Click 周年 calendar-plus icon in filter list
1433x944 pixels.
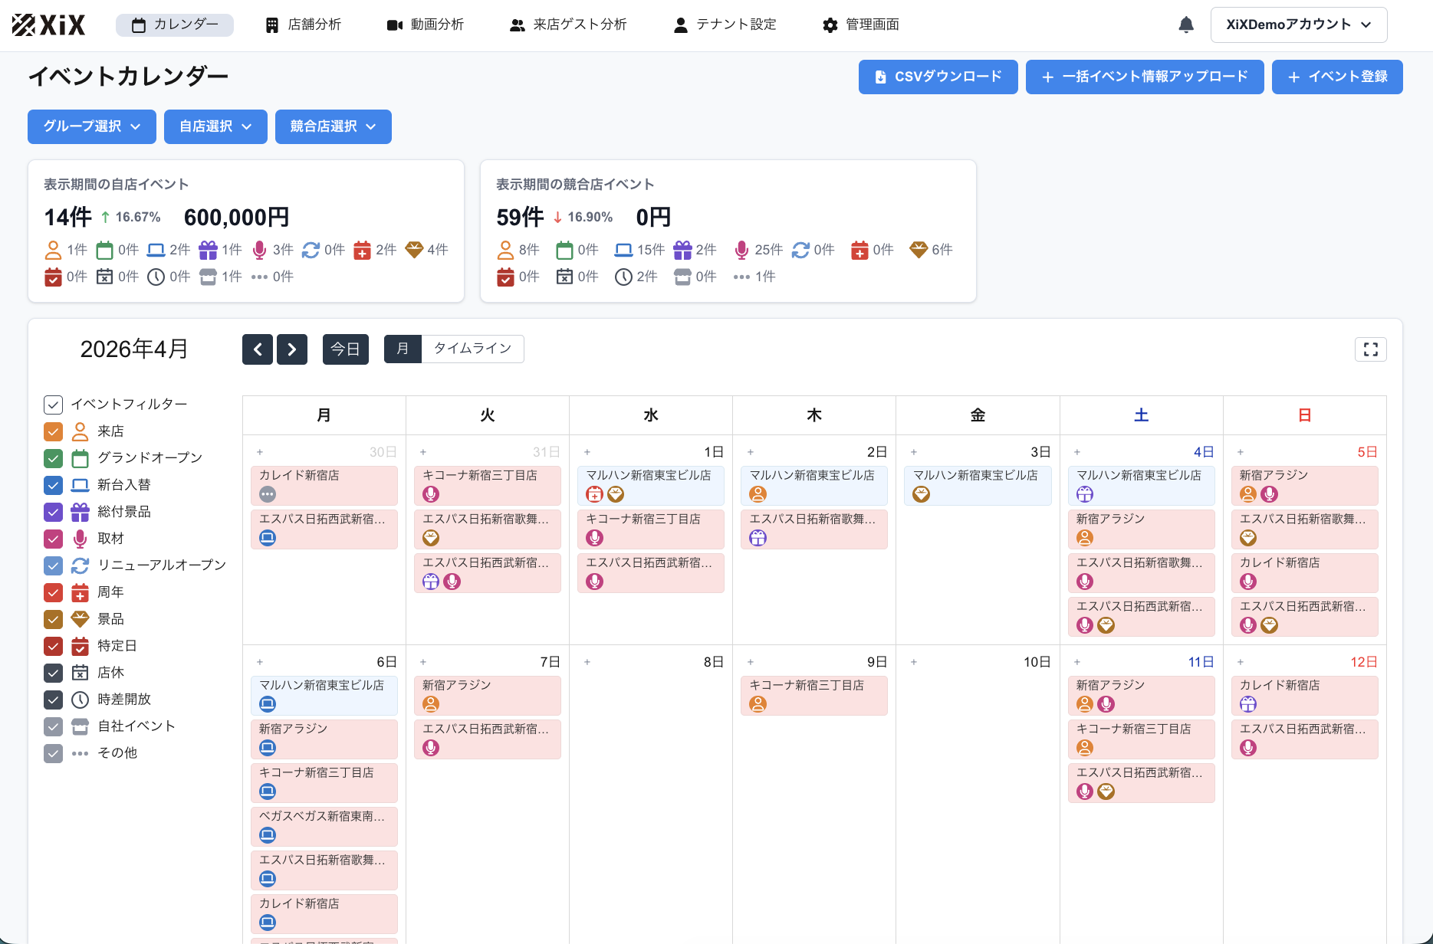click(80, 592)
